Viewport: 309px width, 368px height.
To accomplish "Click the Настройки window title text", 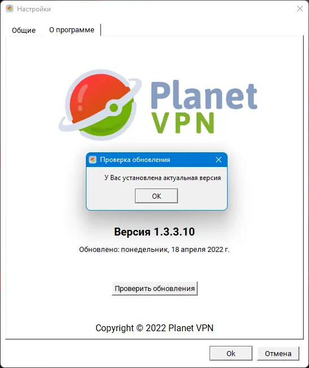I will (x=34, y=9).
